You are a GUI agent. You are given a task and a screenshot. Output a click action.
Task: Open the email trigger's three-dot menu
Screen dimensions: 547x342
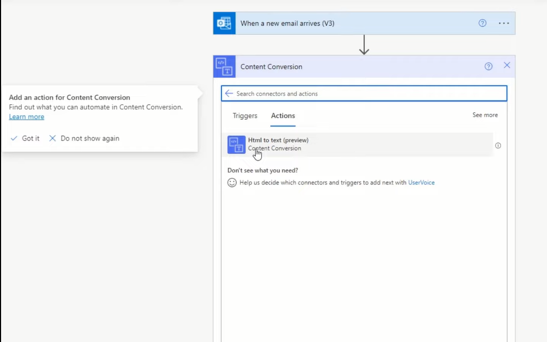point(504,23)
